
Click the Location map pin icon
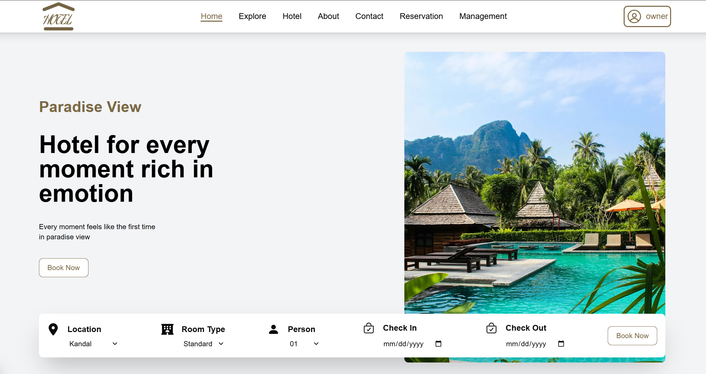[53, 329]
